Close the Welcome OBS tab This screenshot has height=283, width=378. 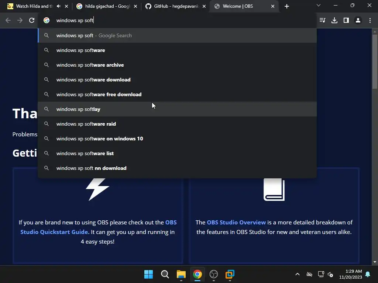coord(273,6)
